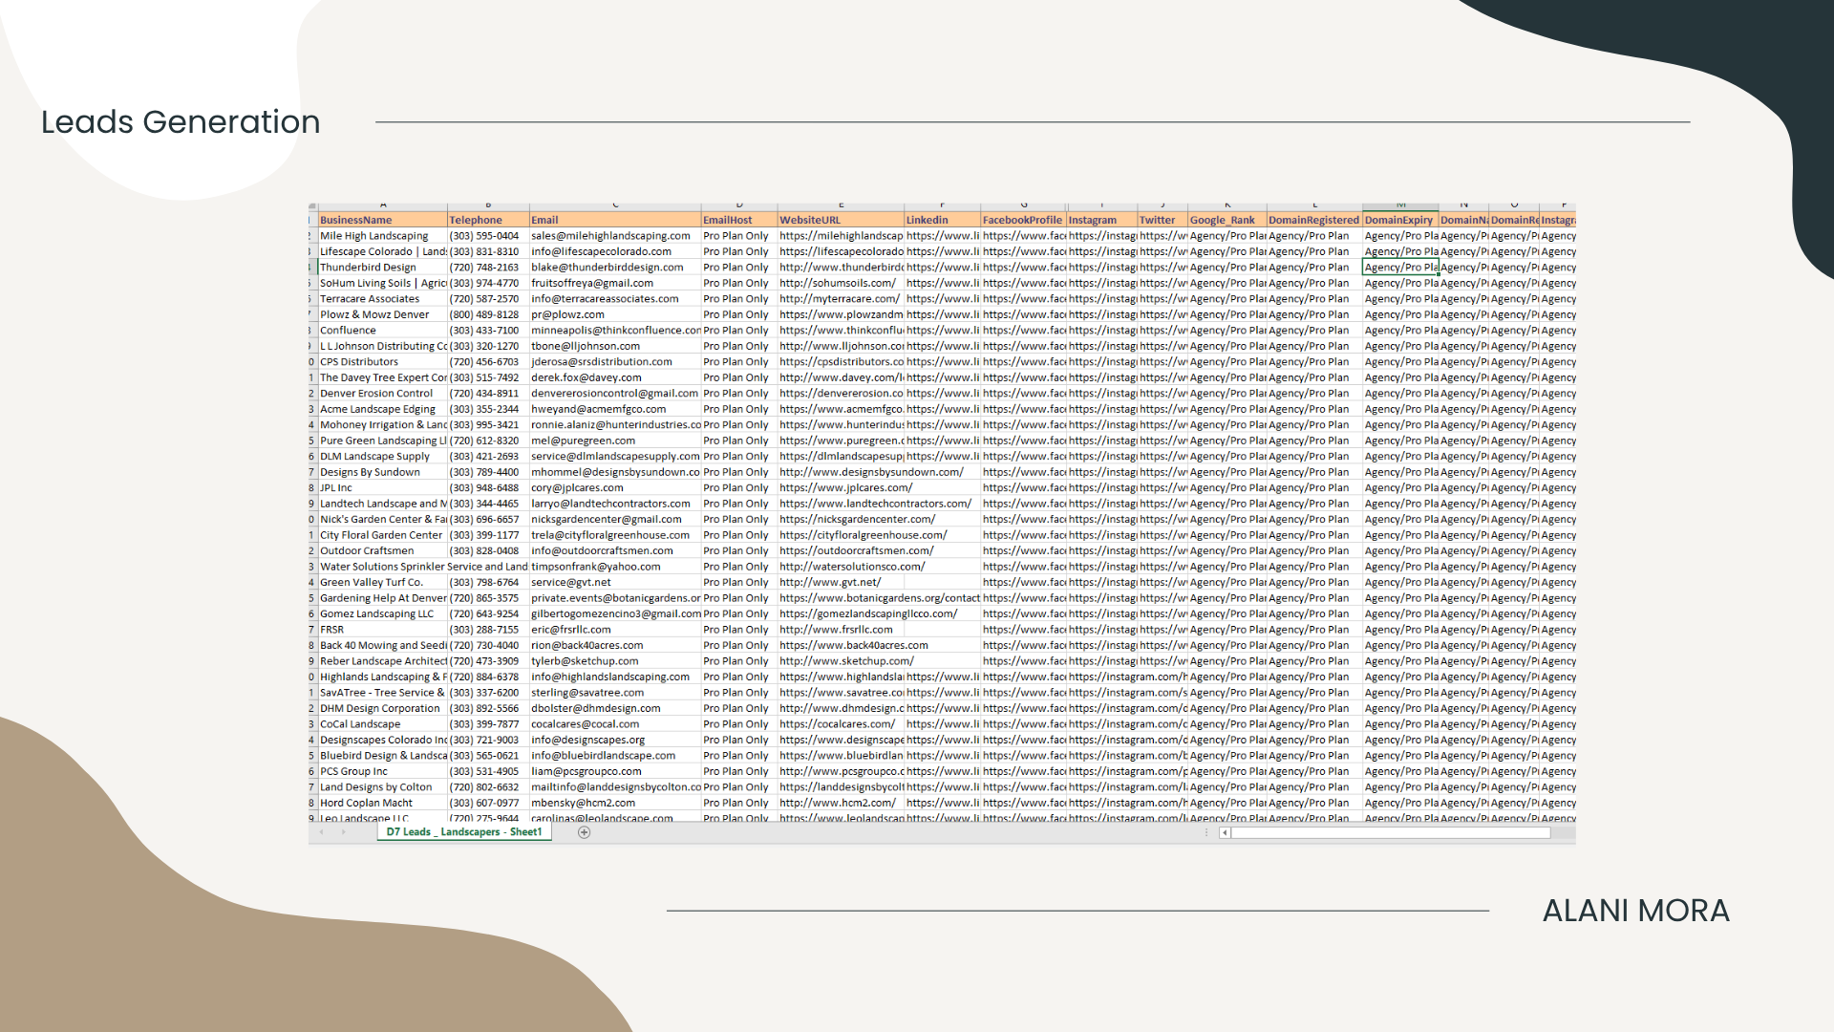Image resolution: width=1834 pixels, height=1032 pixels.
Task: Click the highlighted DomainExpiry cell in Thunderbird row
Action: pos(1399,268)
